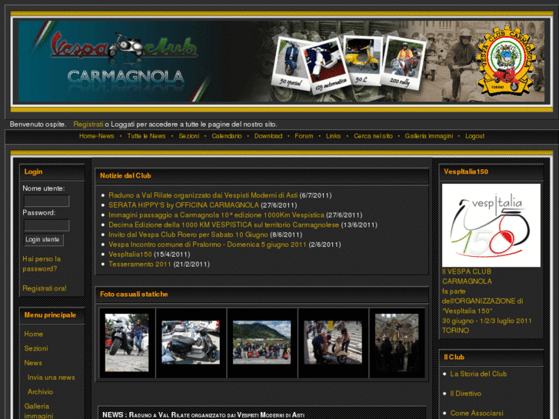The image size is (559, 419).
Task: Open random photo of people on steps
Action: (333, 342)
